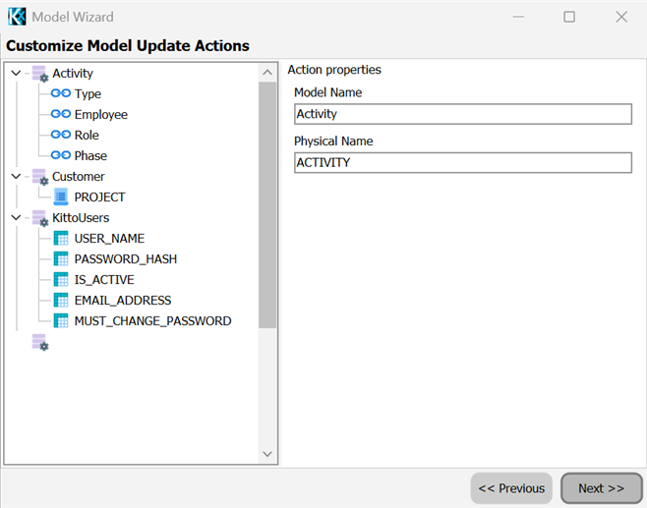Select the USER_NAME field item
The image size is (647, 508).
click(x=109, y=239)
